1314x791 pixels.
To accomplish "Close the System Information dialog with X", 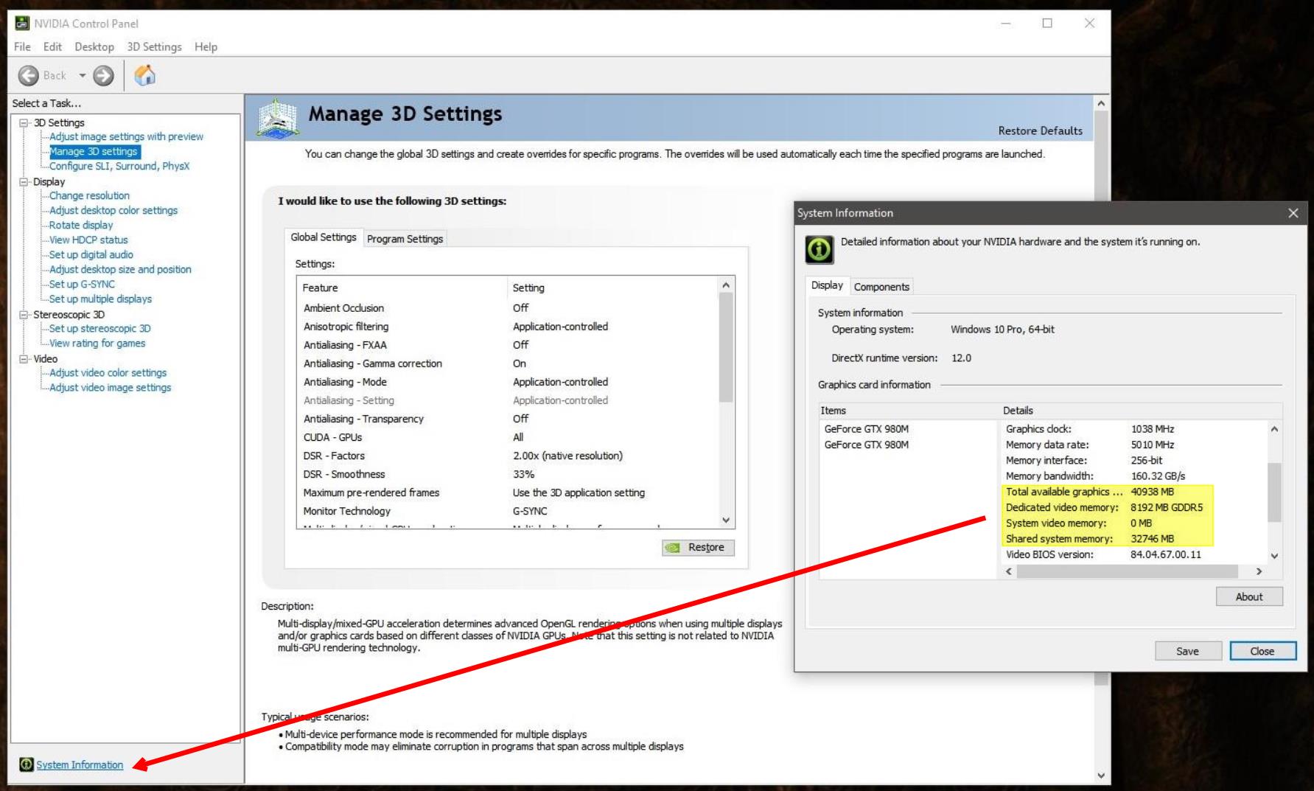I will pos(1293,213).
